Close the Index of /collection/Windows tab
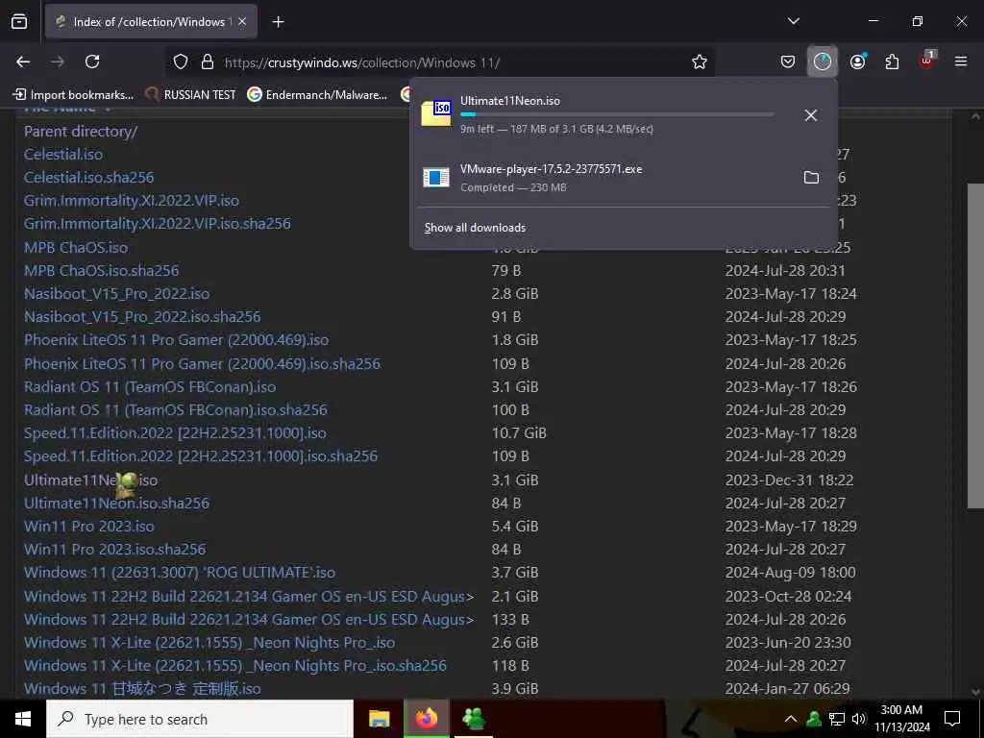 pos(242,22)
